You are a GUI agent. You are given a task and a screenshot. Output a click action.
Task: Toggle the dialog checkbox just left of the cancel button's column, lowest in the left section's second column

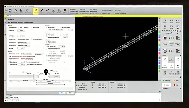point(26,65)
